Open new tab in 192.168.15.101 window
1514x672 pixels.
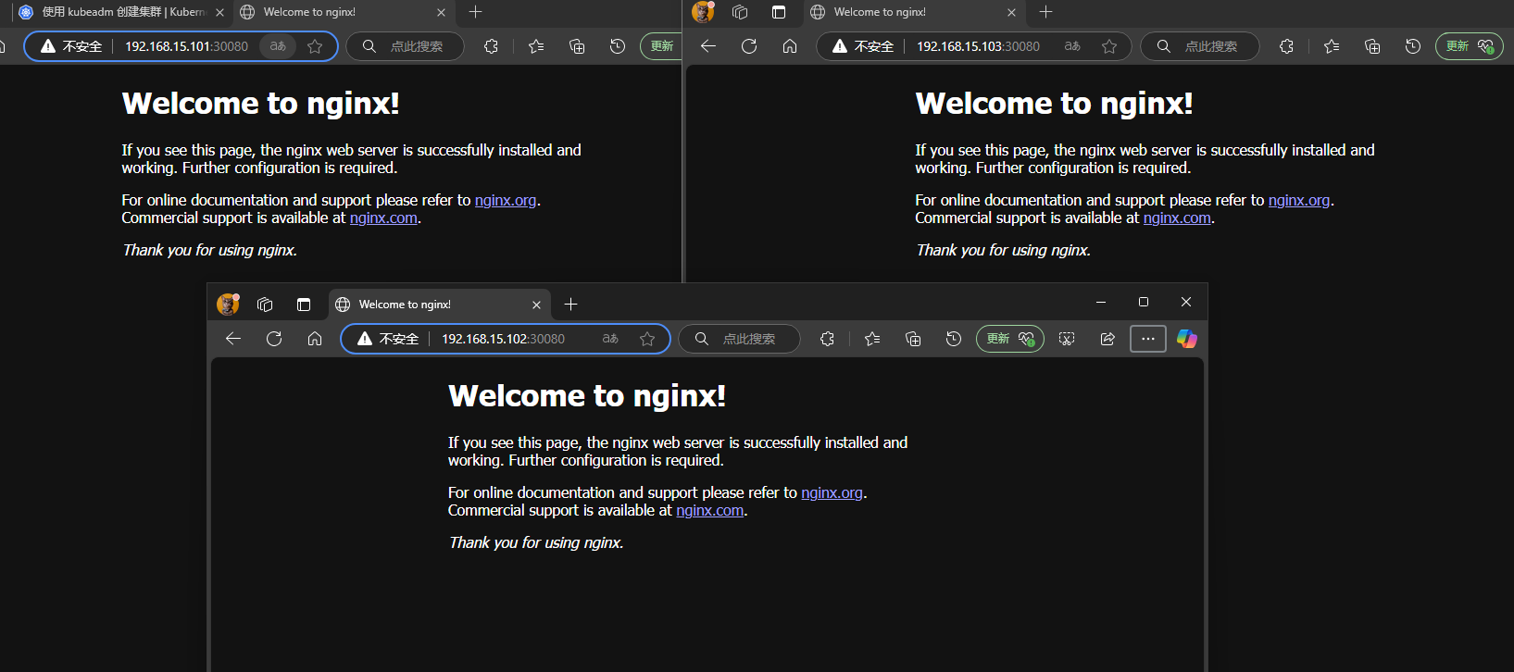tap(476, 12)
